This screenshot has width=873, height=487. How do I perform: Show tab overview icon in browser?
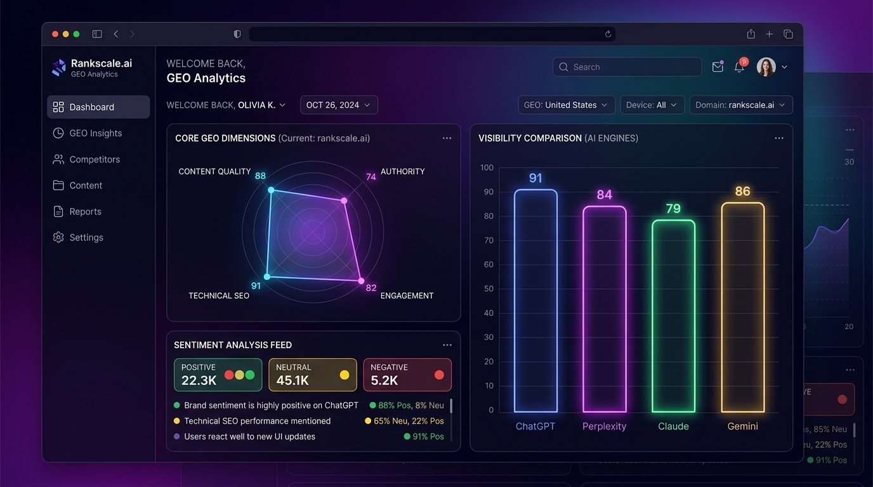788,34
